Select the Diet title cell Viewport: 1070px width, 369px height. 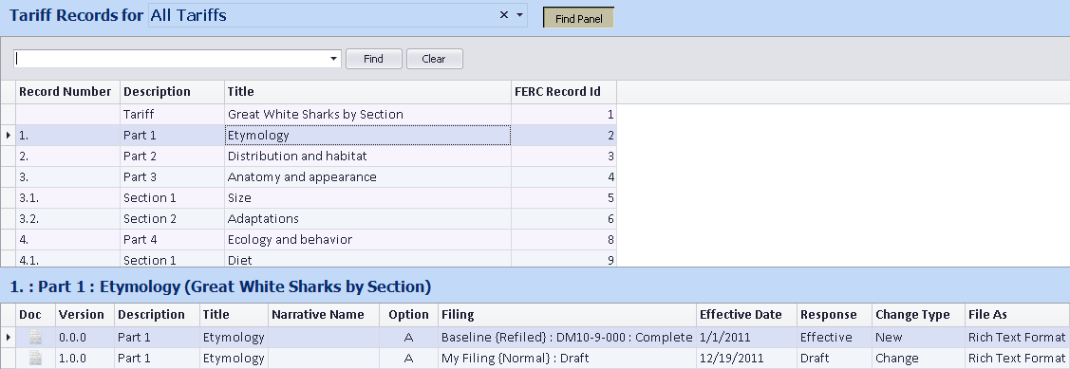click(x=367, y=259)
